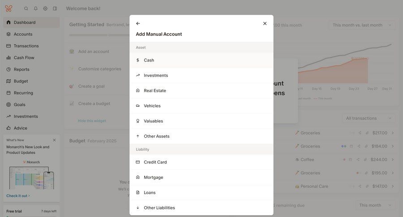403x217 pixels.
Task: Click the up arrow beside Other Assets
Action: click(138, 136)
